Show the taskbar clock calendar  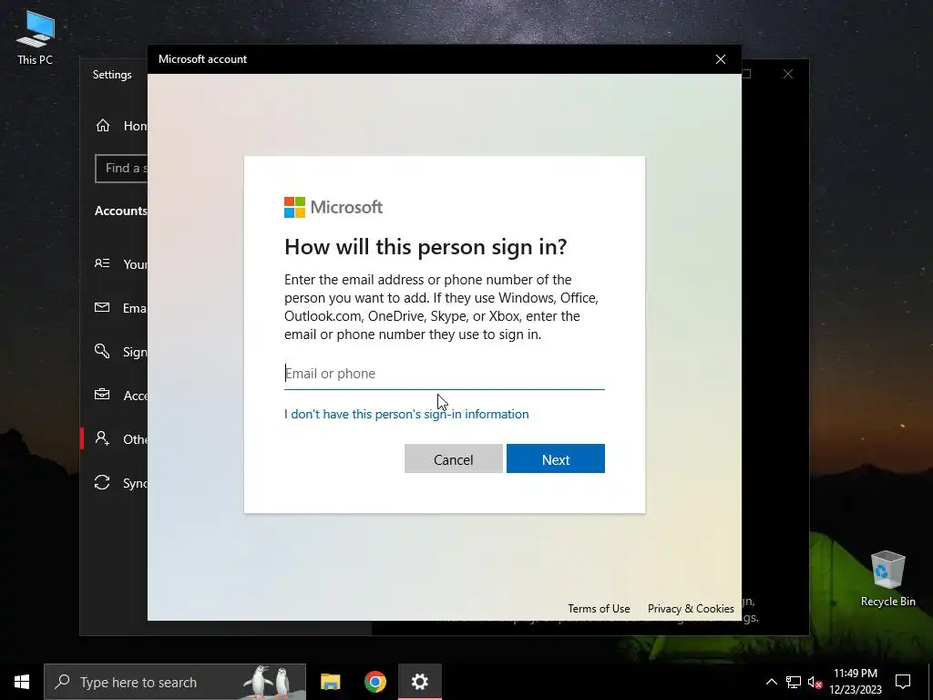[855, 682]
